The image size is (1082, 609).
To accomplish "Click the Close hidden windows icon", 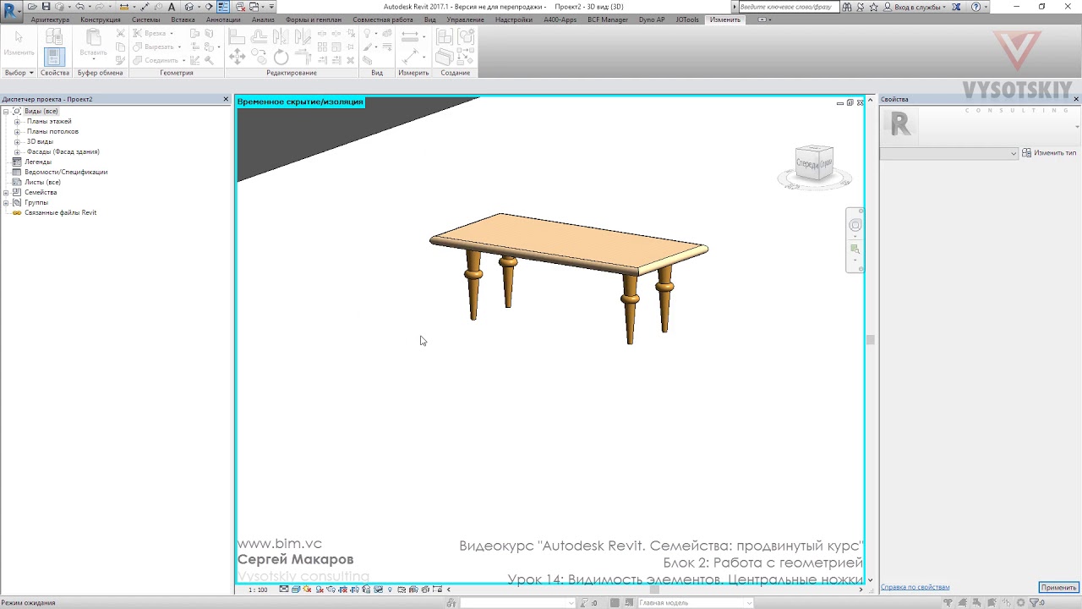I will pos(240,7).
